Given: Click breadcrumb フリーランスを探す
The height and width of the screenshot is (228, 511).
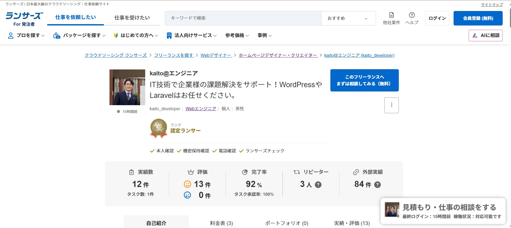Looking at the screenshot, I should coord(174,55).
